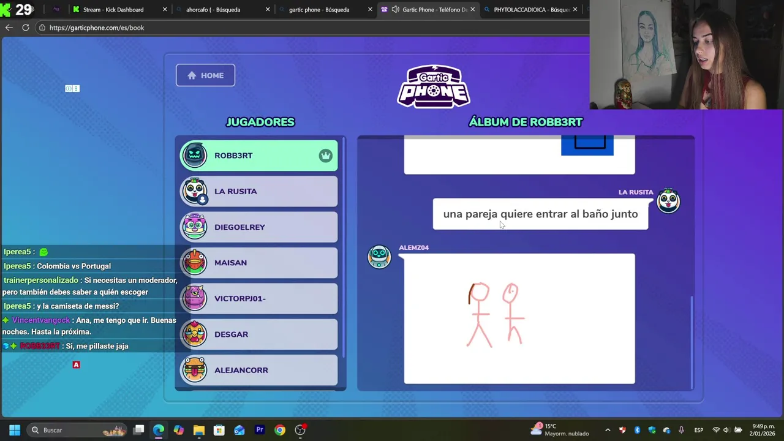Click the chat message 'Colombia vs Portugal'
784x441 pixels.
73,266
